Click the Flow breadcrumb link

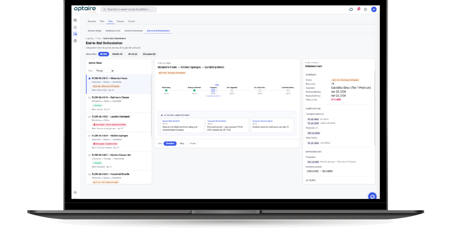coord(99,38)
